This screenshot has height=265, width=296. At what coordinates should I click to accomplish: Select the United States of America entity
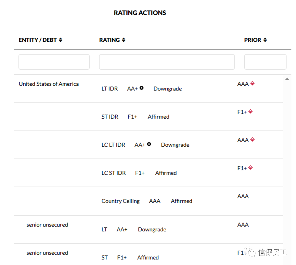coord(49,84)
